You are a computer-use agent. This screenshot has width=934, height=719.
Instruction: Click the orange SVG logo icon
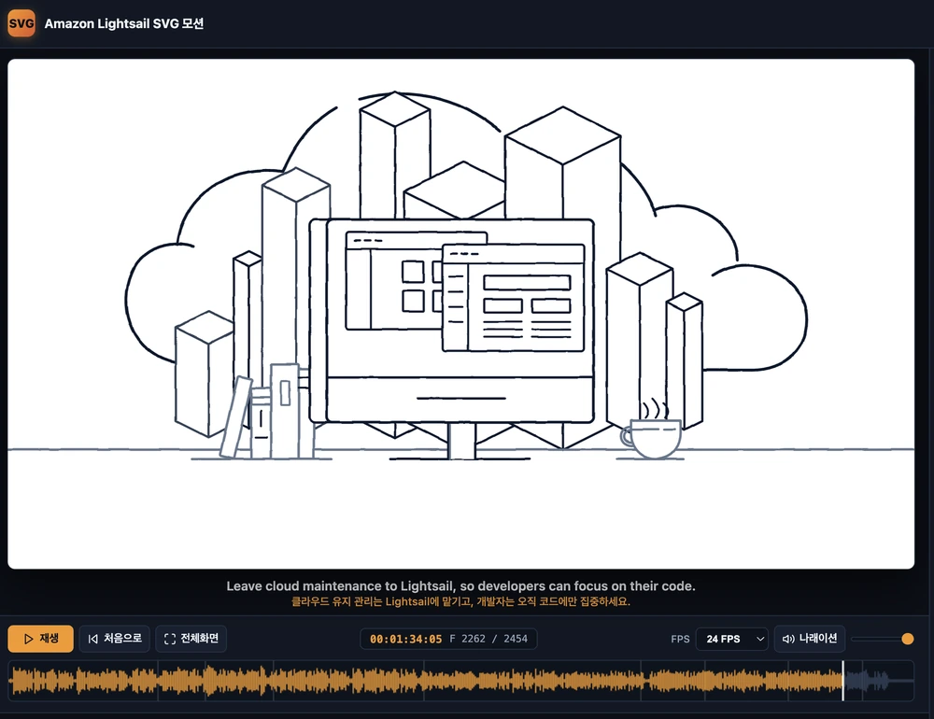pyautogui.click(x=21, y=24)
